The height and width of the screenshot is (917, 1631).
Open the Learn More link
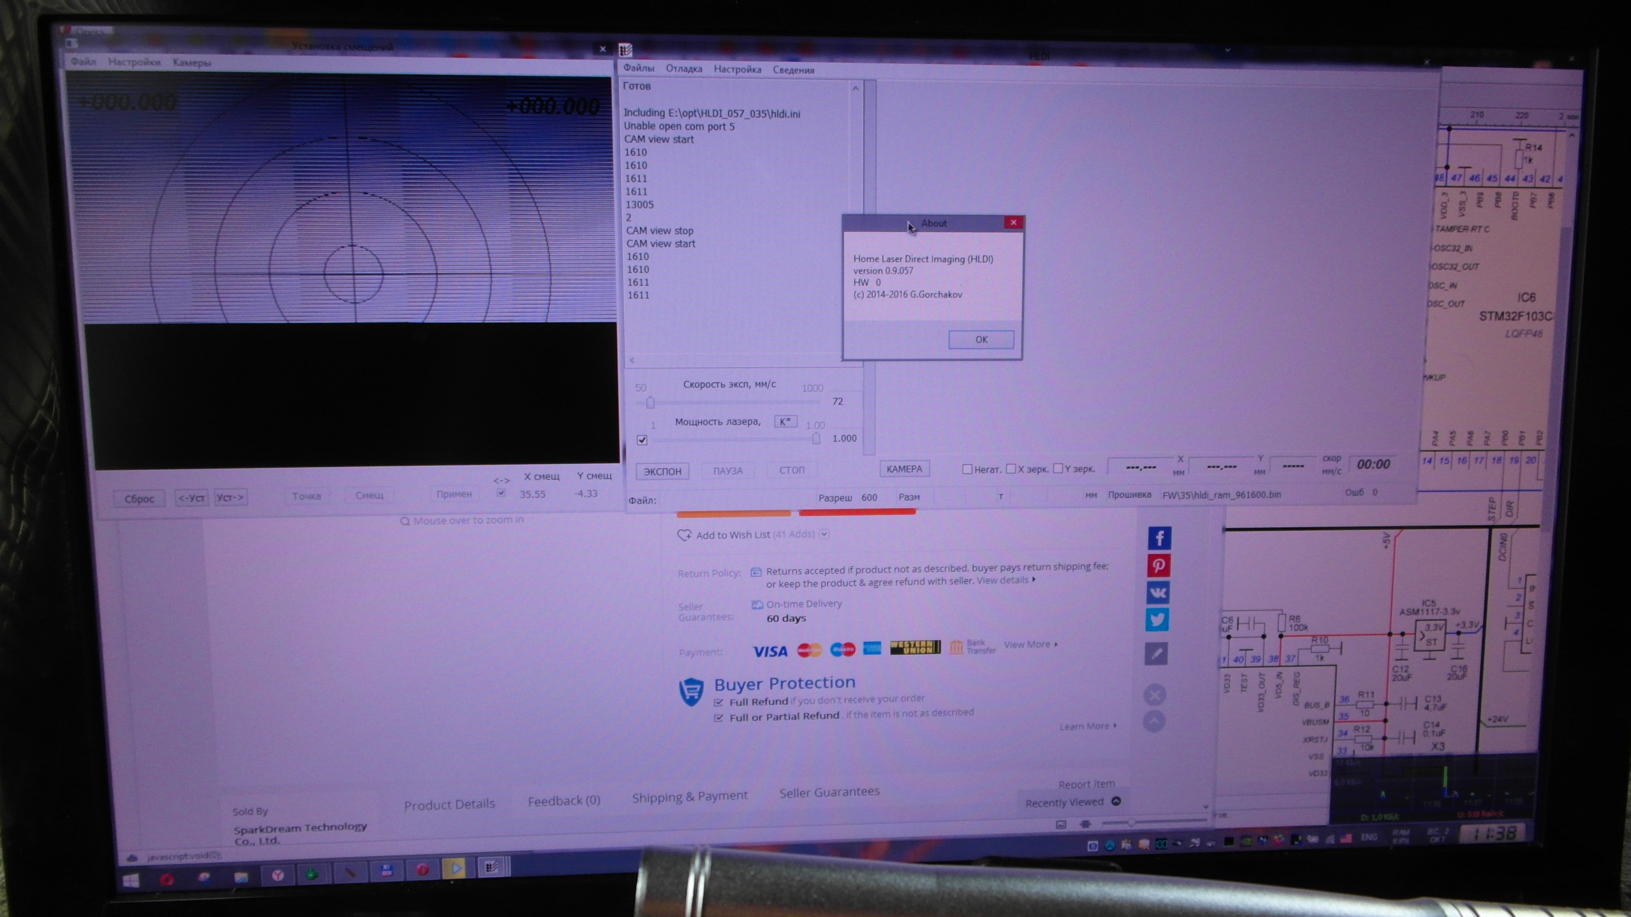1088,726
